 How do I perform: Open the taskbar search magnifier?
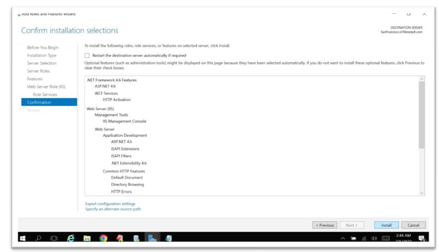click(38, 238)
